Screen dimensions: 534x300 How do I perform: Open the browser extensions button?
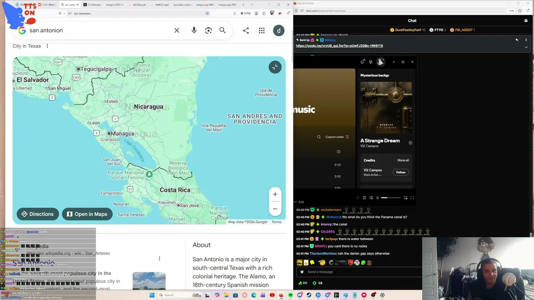(264, 13)
